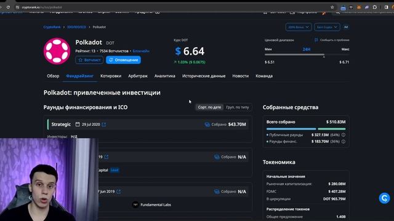Screen dimensions: 394x221
Task: Click Сообщить о проблеме link
Action: 334,40
